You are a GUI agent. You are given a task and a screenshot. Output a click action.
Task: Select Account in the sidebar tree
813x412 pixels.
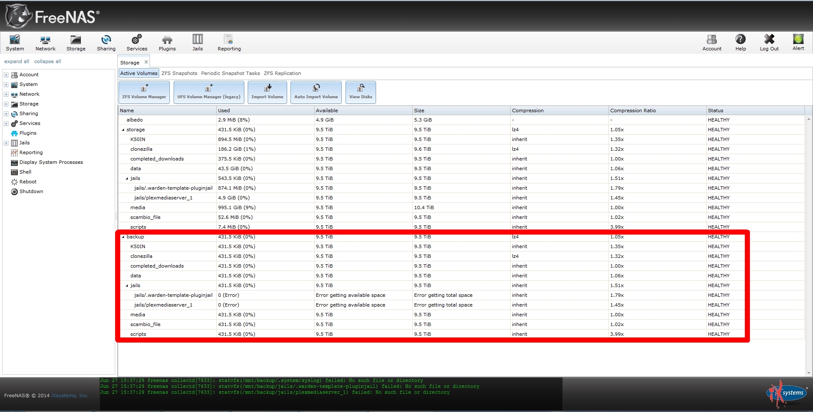click(29, 75)
